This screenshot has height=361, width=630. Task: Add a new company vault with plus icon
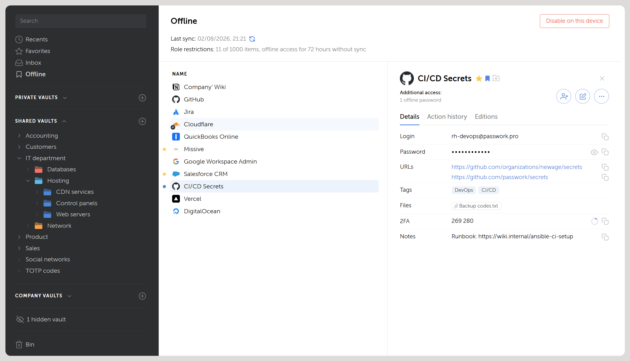pos(142,296)
